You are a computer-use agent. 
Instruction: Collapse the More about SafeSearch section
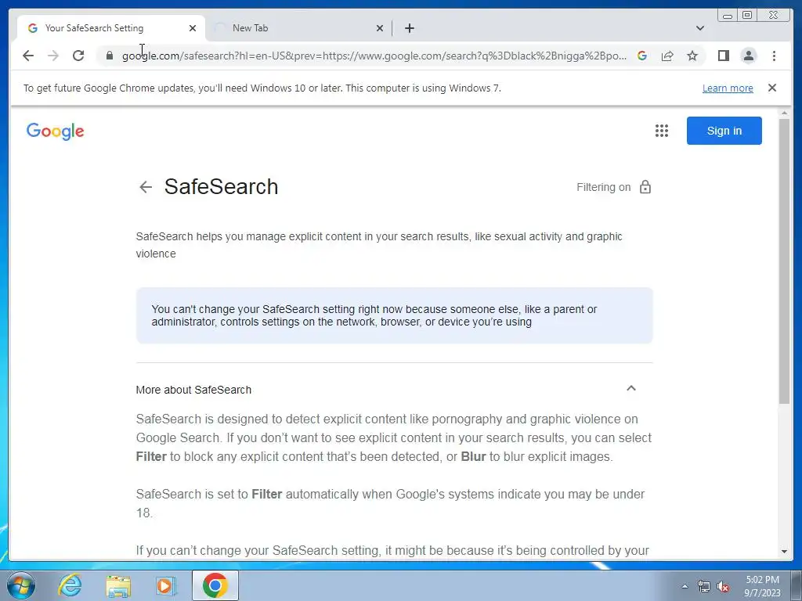(x=631, y=388)
